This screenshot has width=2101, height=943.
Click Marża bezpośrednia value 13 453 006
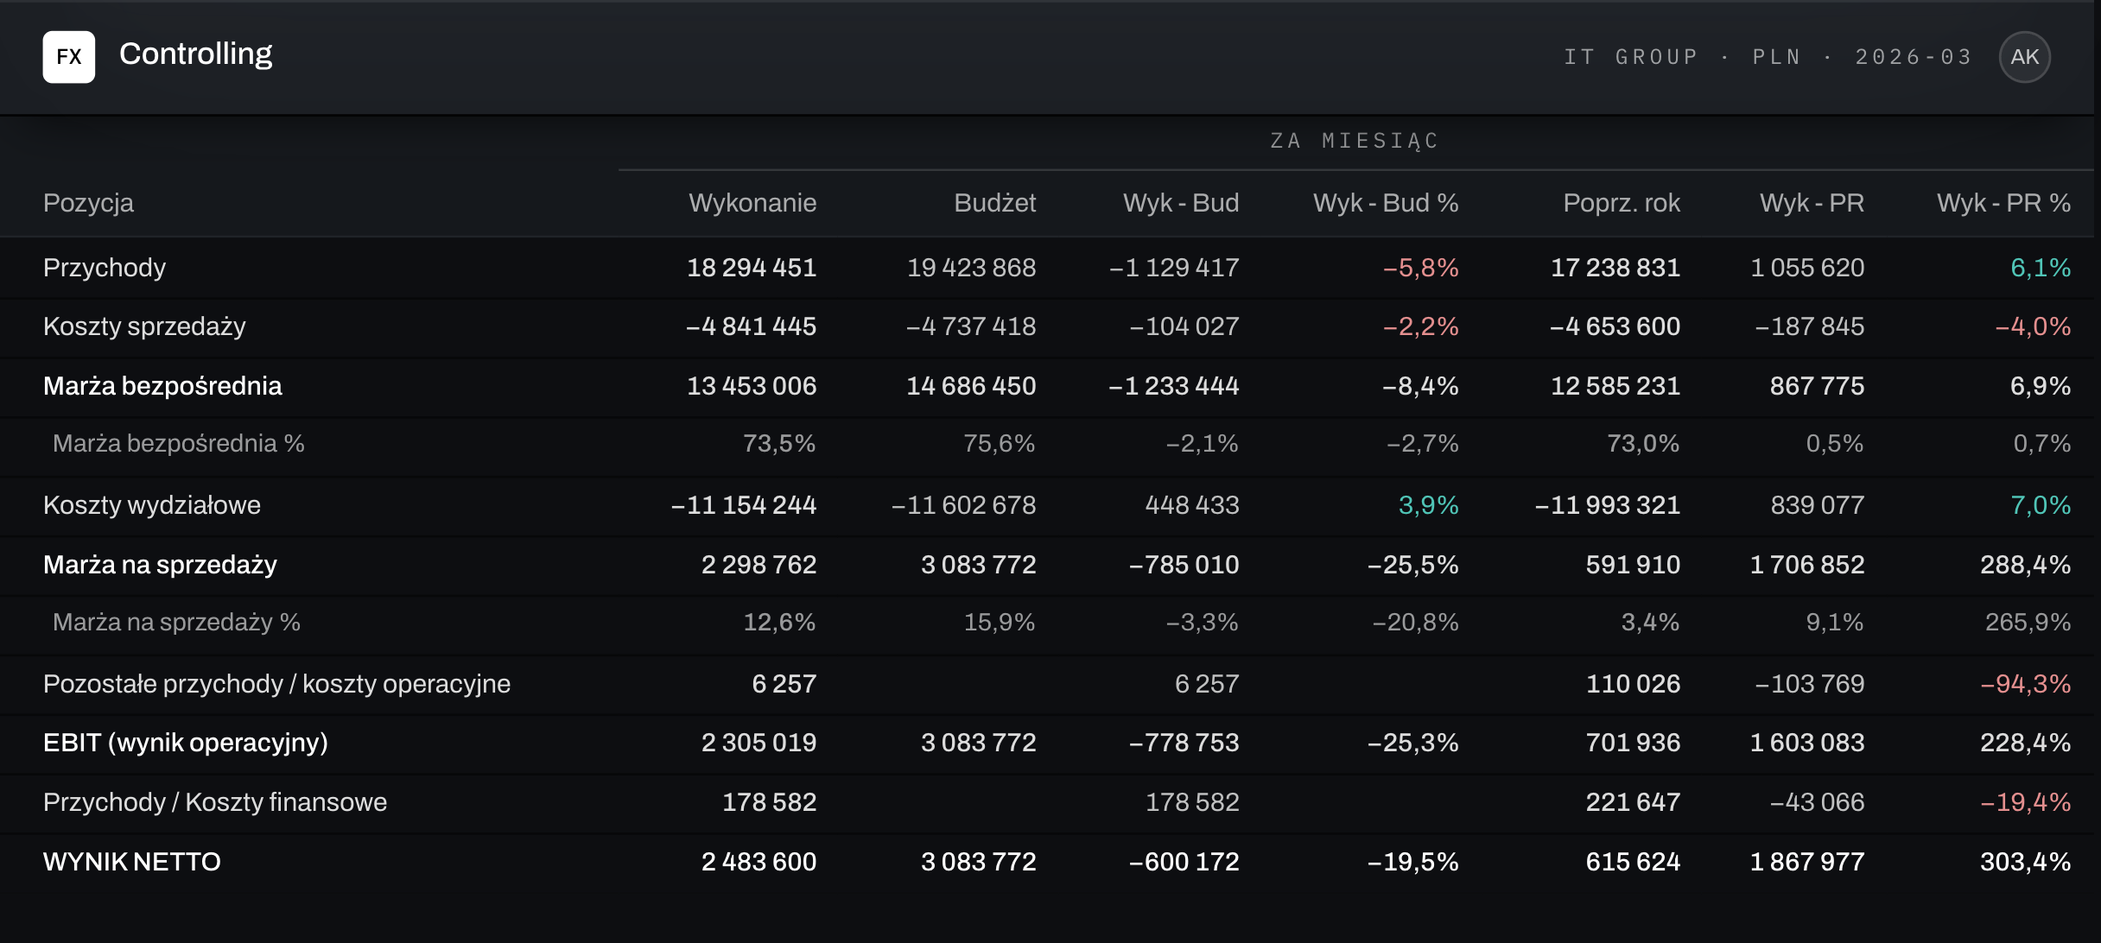752,386
